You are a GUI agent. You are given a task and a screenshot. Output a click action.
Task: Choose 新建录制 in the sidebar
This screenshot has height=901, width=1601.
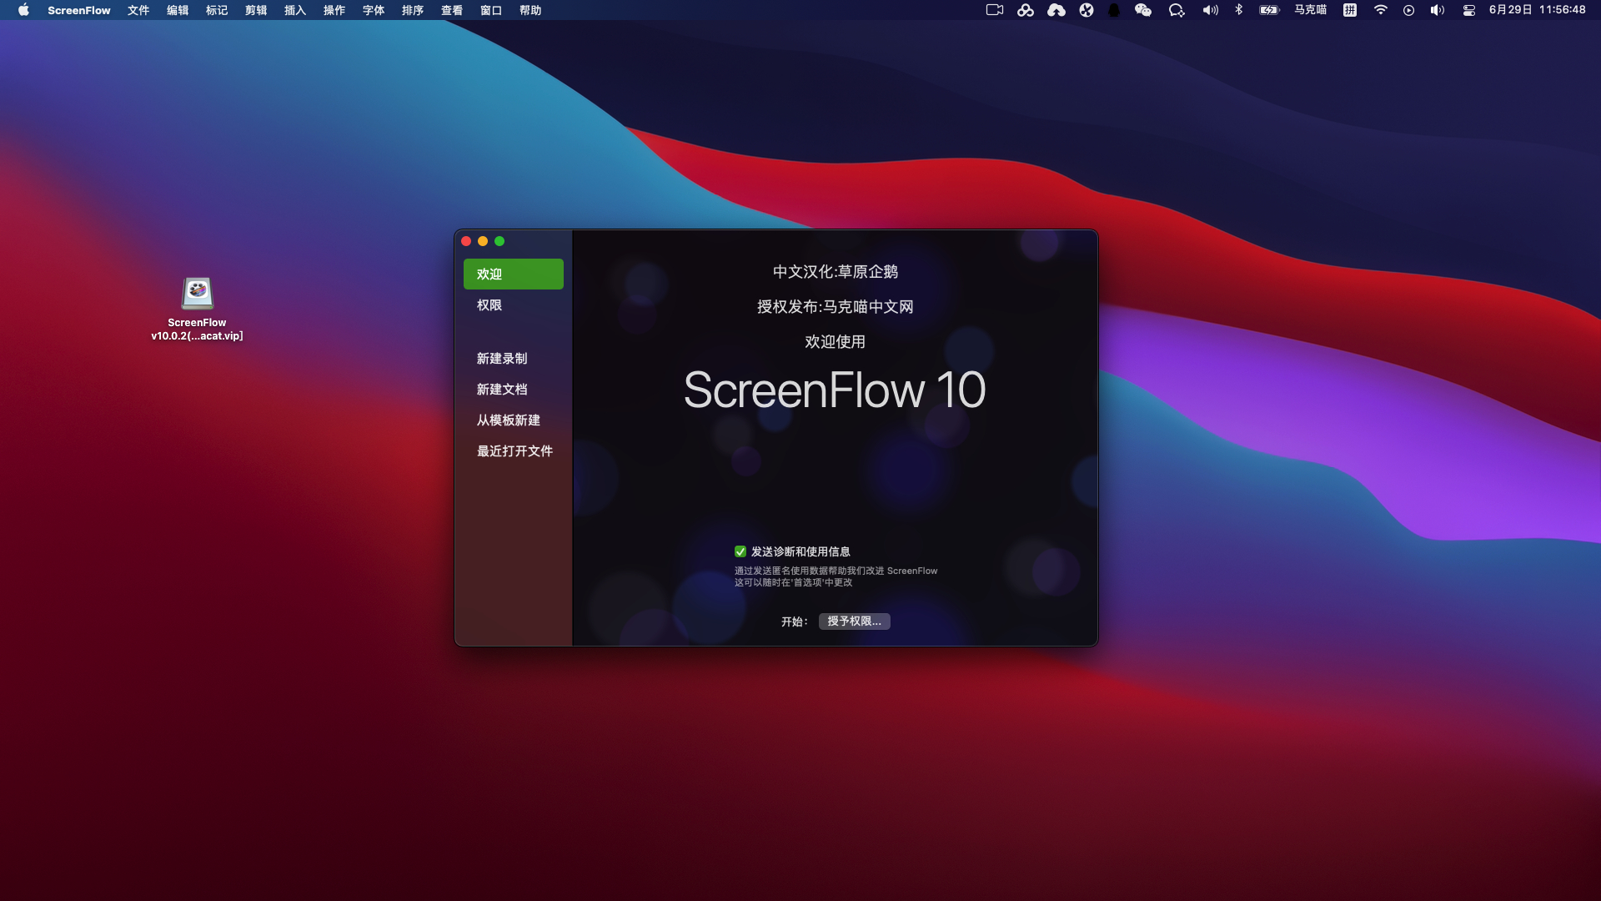[502, 359]
